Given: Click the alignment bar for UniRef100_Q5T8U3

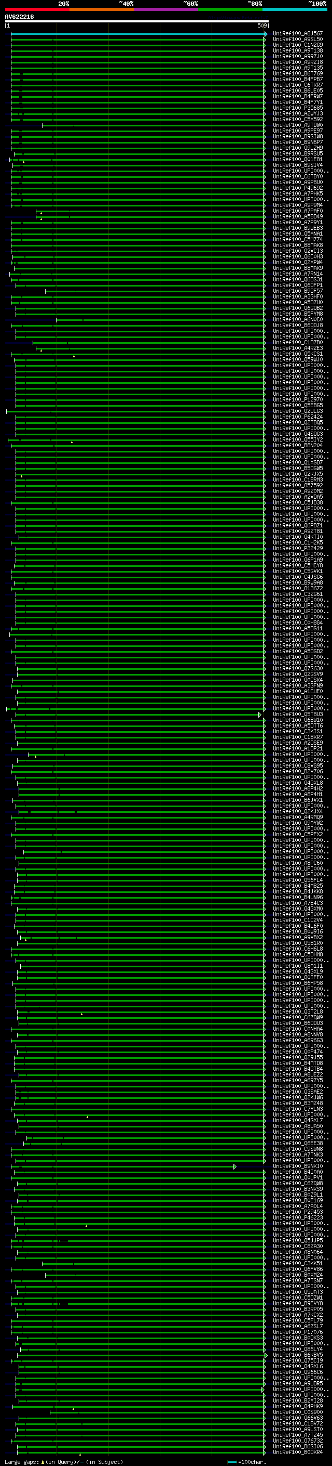Looking at the screenshot, I should coord(138,715).
